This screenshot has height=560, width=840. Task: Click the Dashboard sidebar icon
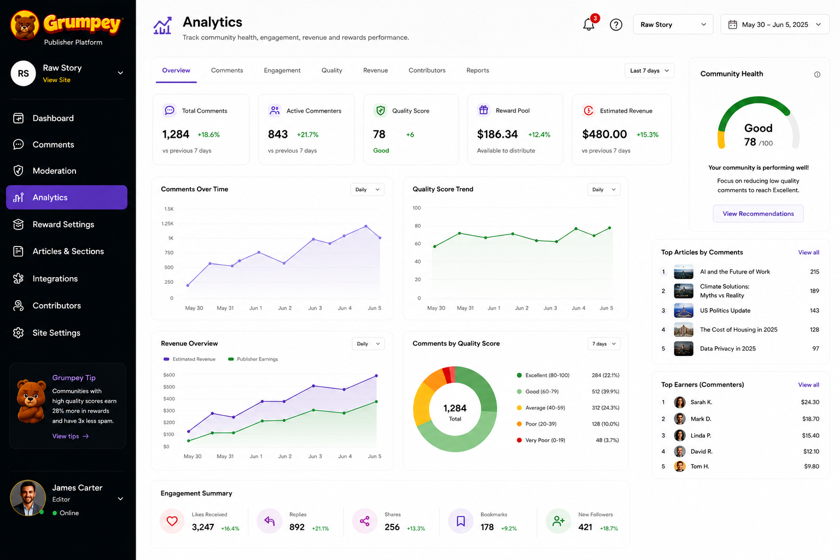[19, 118]
